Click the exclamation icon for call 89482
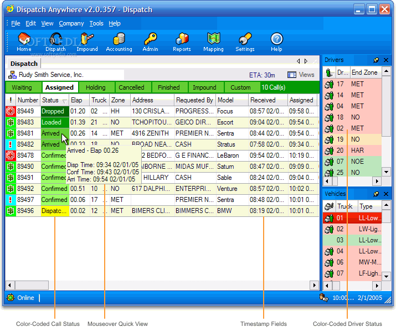The width and height of the screenshot is (396, 332). [11, 144]
